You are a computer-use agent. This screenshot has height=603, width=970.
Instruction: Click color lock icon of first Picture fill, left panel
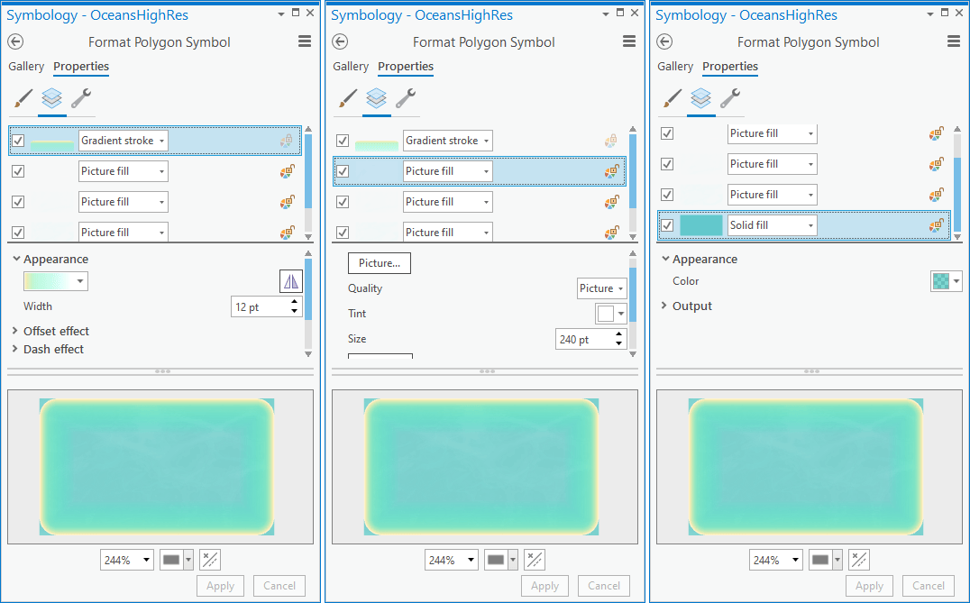point(287,171)
